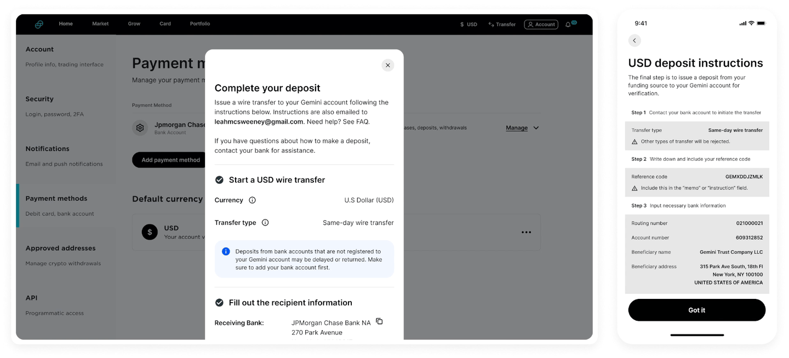The width and height of the screenshot is (789, 358).
Task: Click the Add payment method button
Action: [170, 160]
